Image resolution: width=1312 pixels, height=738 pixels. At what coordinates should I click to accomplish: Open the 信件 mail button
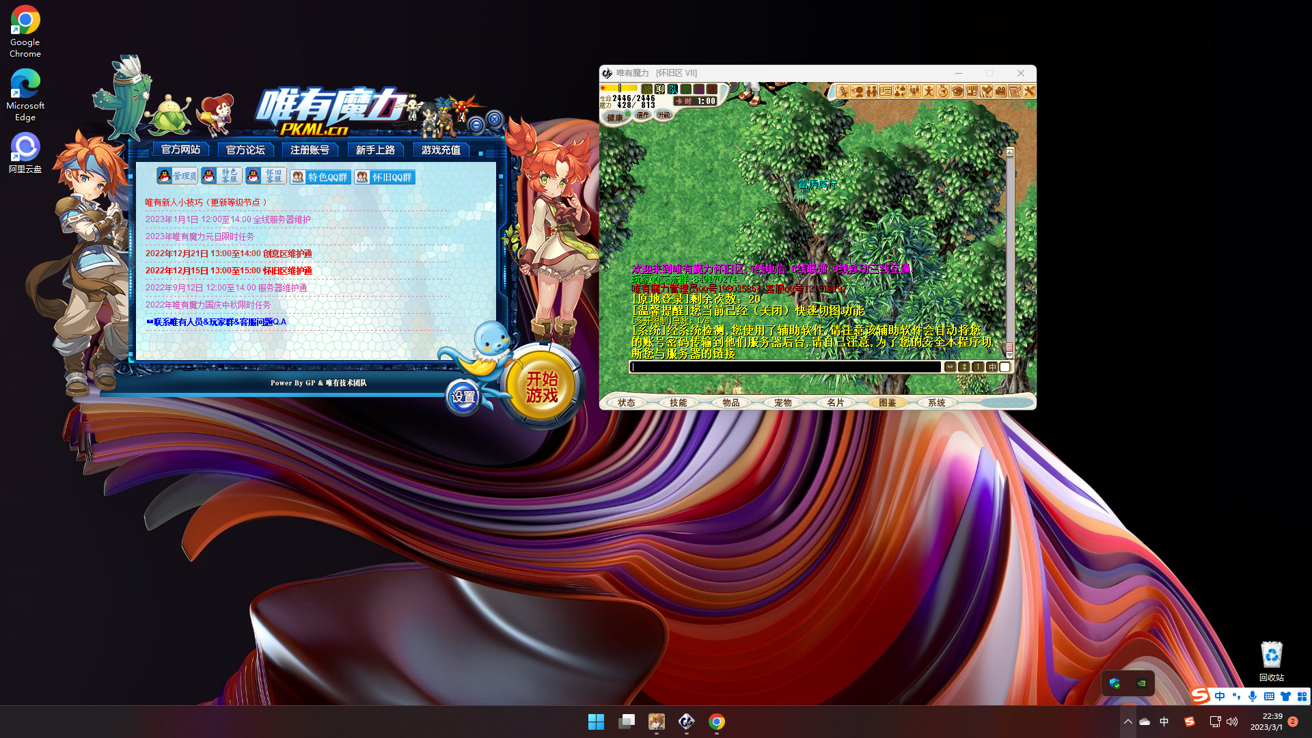[x=642, y=115]
